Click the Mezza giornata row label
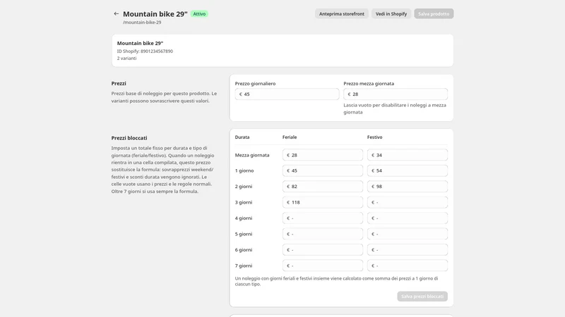The width and height of the screenshot is (565, 317). 252,155
